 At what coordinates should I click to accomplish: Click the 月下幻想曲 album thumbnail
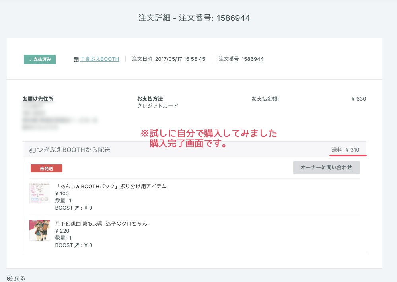[x=40, y=230]
